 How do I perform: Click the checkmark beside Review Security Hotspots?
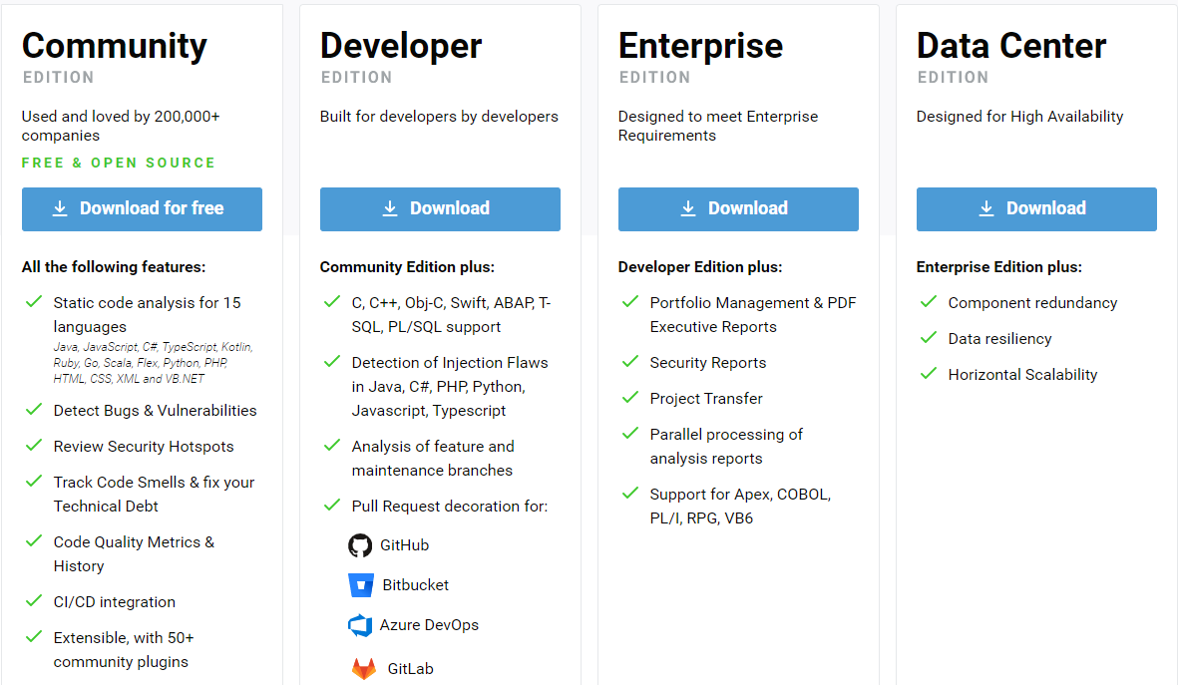tap(34, 445)
